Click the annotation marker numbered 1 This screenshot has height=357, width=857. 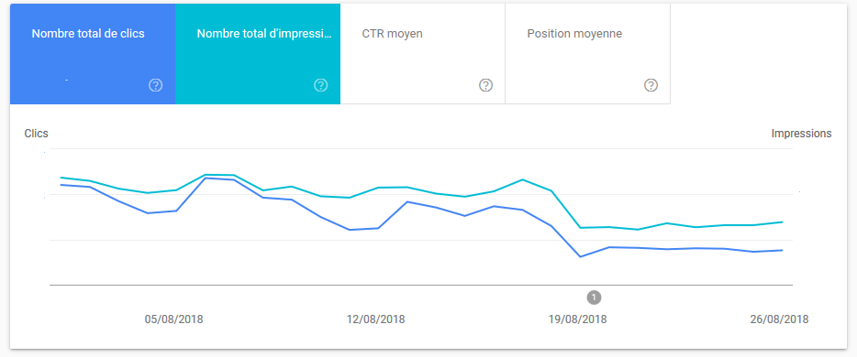pos(594,297)
